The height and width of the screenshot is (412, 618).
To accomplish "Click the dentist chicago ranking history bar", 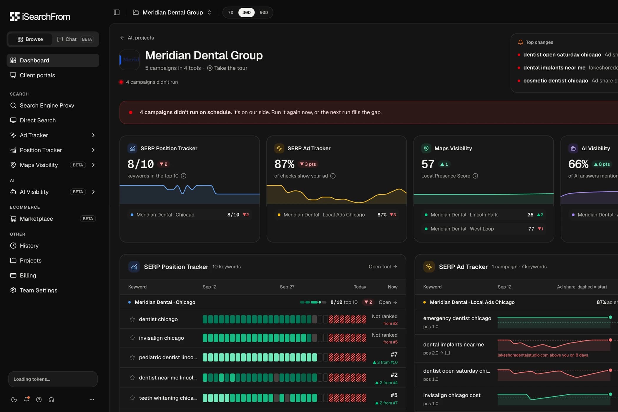I will click(284, 319).
